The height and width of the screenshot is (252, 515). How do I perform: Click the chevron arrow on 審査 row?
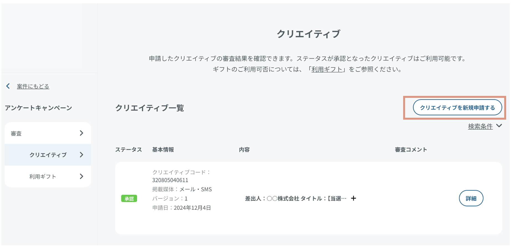point(81,133)
